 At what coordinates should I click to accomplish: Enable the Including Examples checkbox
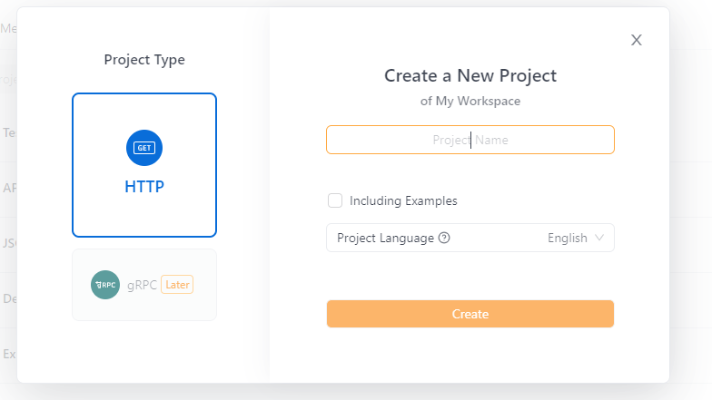(335, 200)
